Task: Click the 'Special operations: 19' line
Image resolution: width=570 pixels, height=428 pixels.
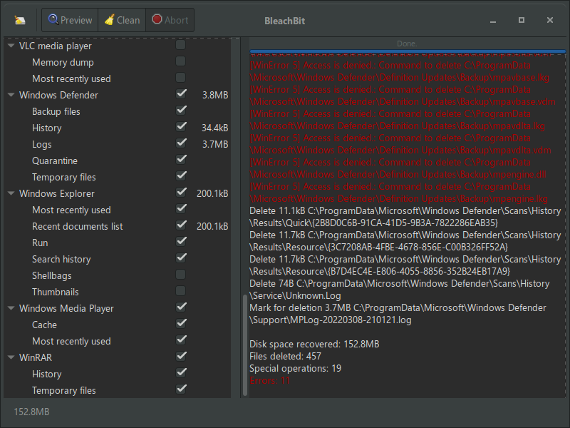Action: tap(296, 368)
